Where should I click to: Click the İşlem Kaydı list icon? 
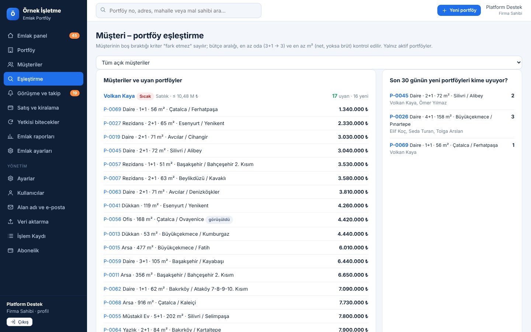[10, 236]
